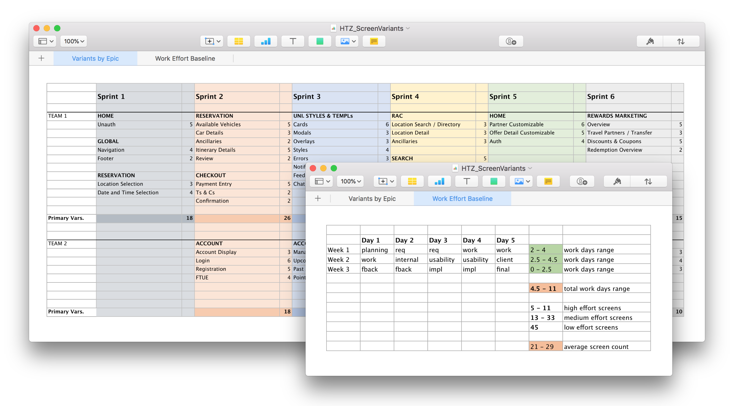The image size is (734, 406).
Task: Click the Chart icon in back window toolbar
Action: (x=266, y=41)
